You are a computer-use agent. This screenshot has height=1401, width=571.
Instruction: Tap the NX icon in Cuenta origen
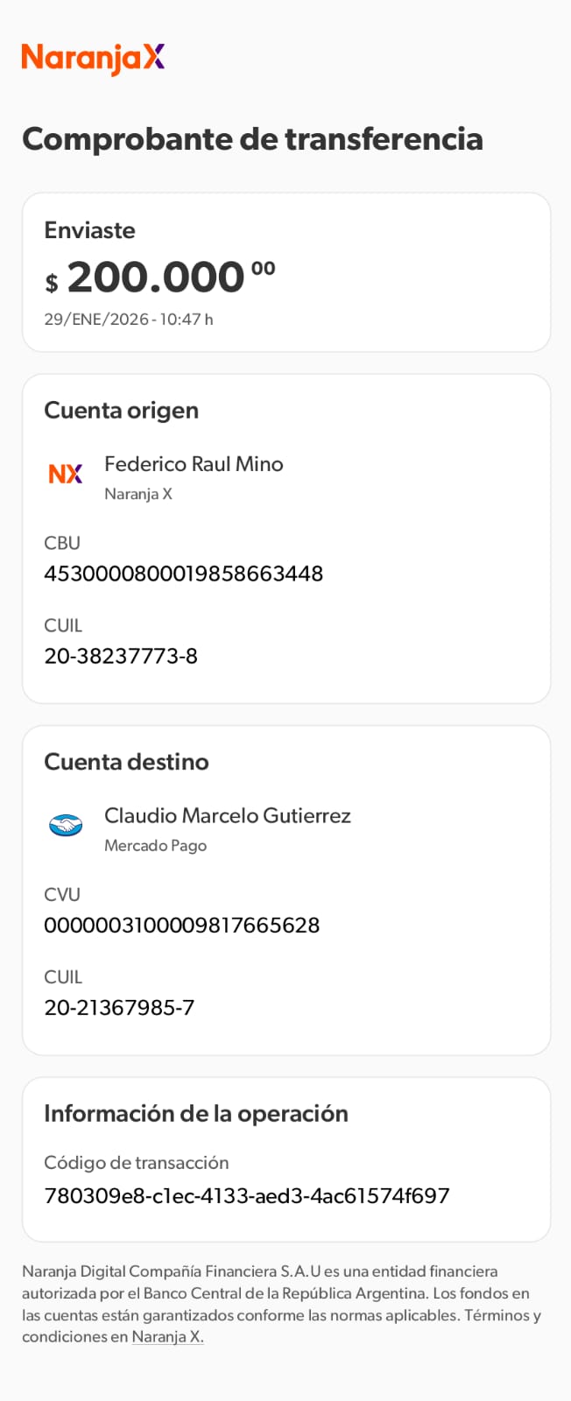[66, 474]
